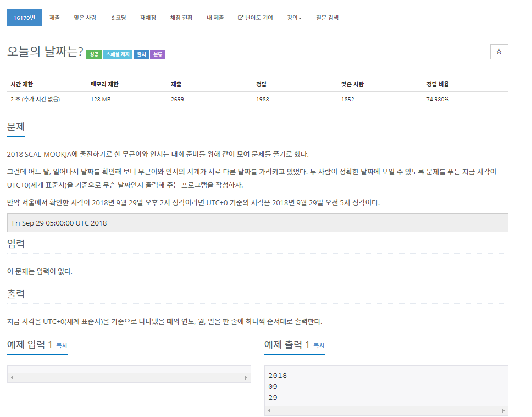
Task: Click the 2018 line in example output
Action: pos(277,376)
